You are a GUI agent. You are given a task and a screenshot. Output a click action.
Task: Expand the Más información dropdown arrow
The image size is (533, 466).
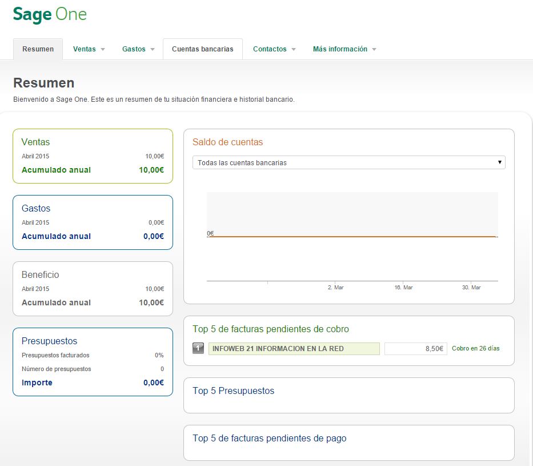pos(374,49)
